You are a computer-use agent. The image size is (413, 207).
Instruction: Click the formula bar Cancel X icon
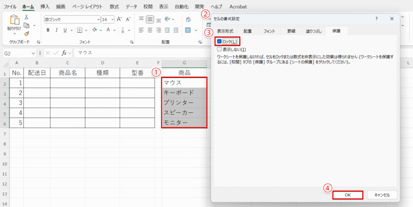(48, 53)
